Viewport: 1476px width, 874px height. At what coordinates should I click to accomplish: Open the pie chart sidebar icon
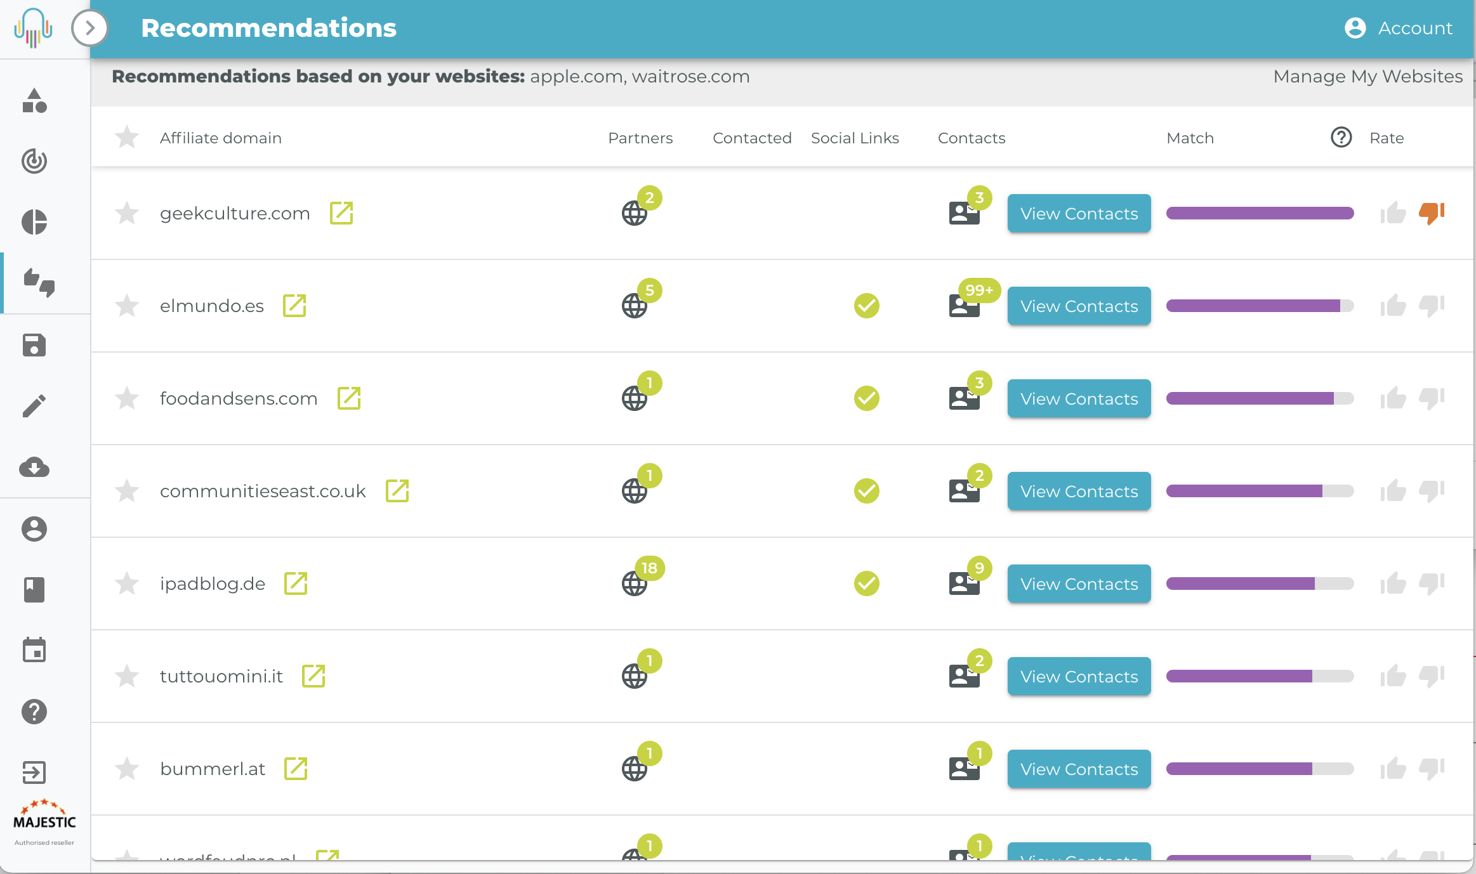coord(34,222)
